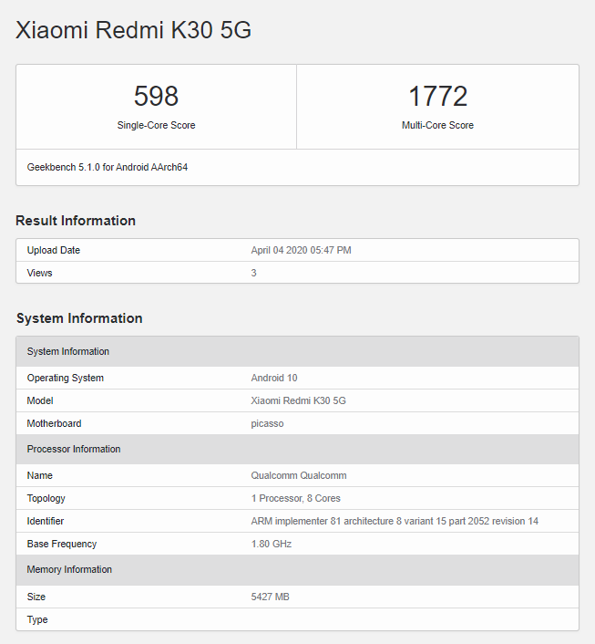Select the motherboard value picasso
Viewport: 595px width, 644px height.
coord(267,423)
